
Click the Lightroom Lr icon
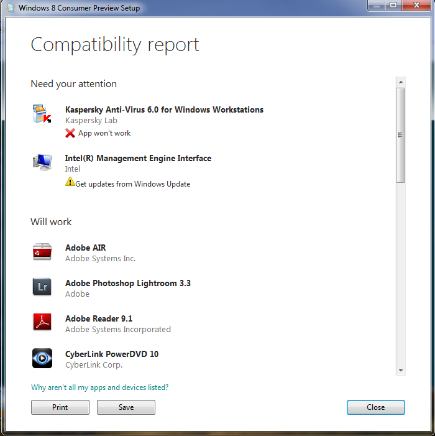point(42,286)
